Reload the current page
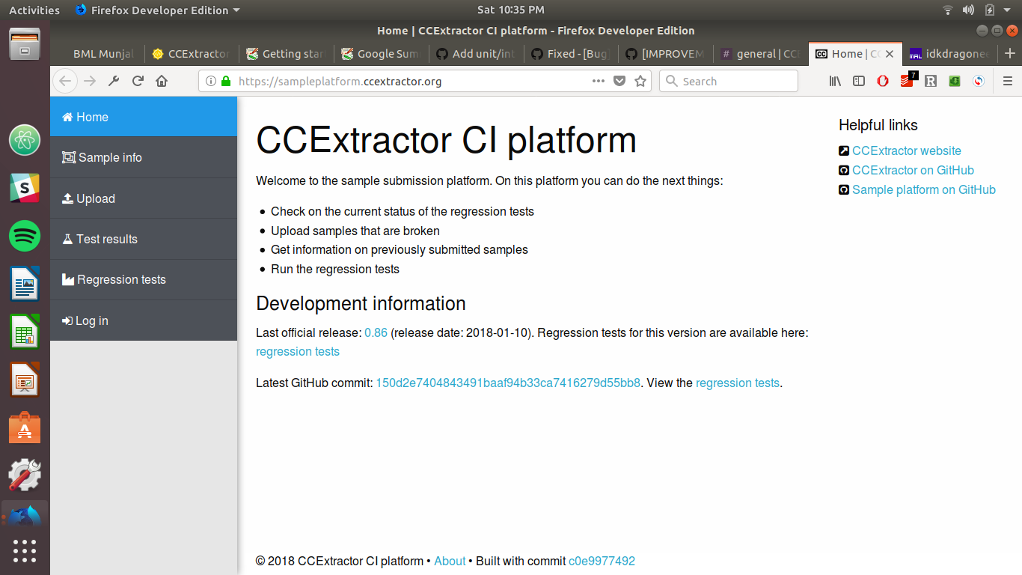This screenshot has height=575, width=1022. pyautogui.click(x=138, y=81)
